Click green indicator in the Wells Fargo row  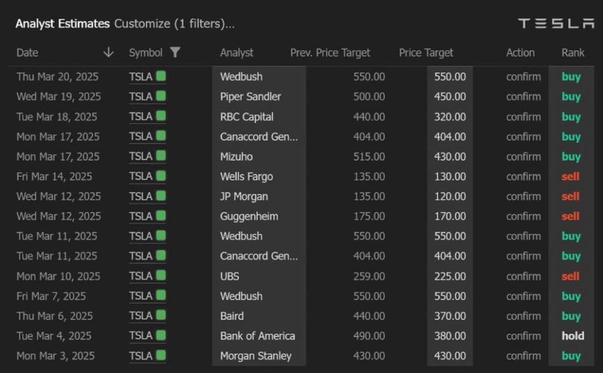(x=161, y=176)
